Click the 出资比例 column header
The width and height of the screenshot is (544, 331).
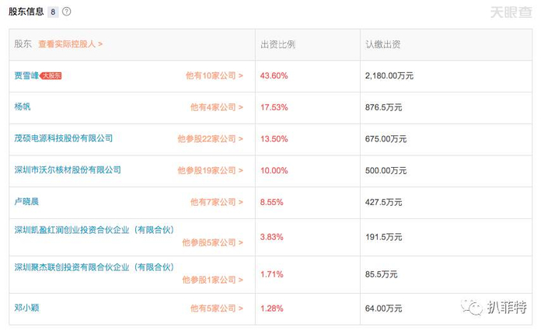[x=277, y=44]
